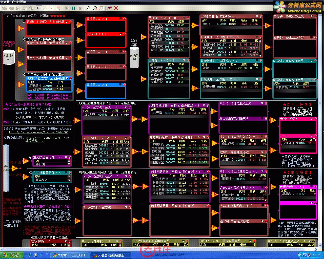Open the dropdown on 此时同满足前:④和A条件的股 - 1 panel
This screenshot has height=259, width=324.
coord(204,105)
